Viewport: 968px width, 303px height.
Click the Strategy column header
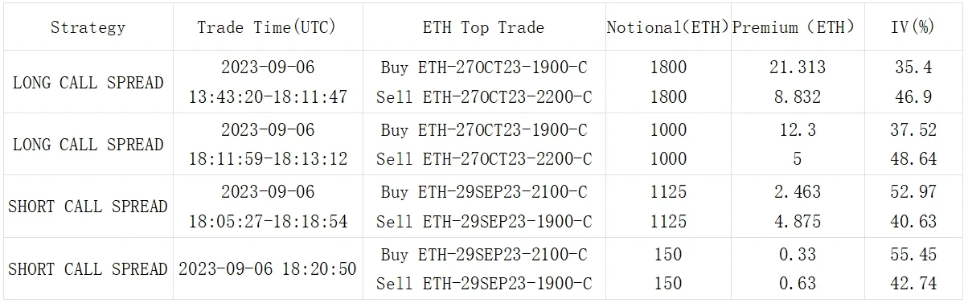88,27
